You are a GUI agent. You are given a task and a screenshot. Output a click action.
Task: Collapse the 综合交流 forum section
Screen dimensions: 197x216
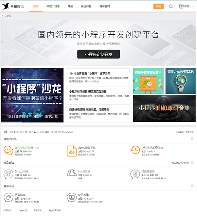click(x=192, y=162)
